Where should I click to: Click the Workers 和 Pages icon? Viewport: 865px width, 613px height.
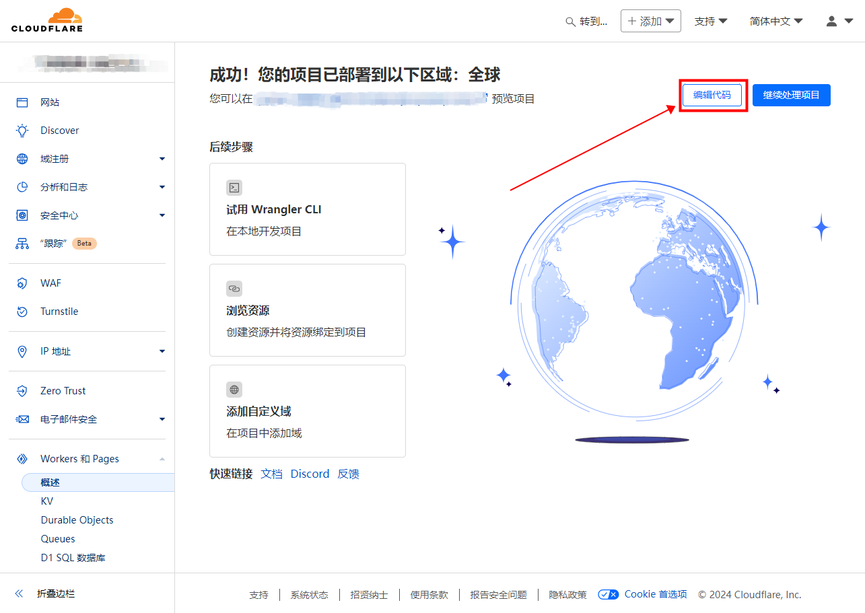click(x=22, y=459)
